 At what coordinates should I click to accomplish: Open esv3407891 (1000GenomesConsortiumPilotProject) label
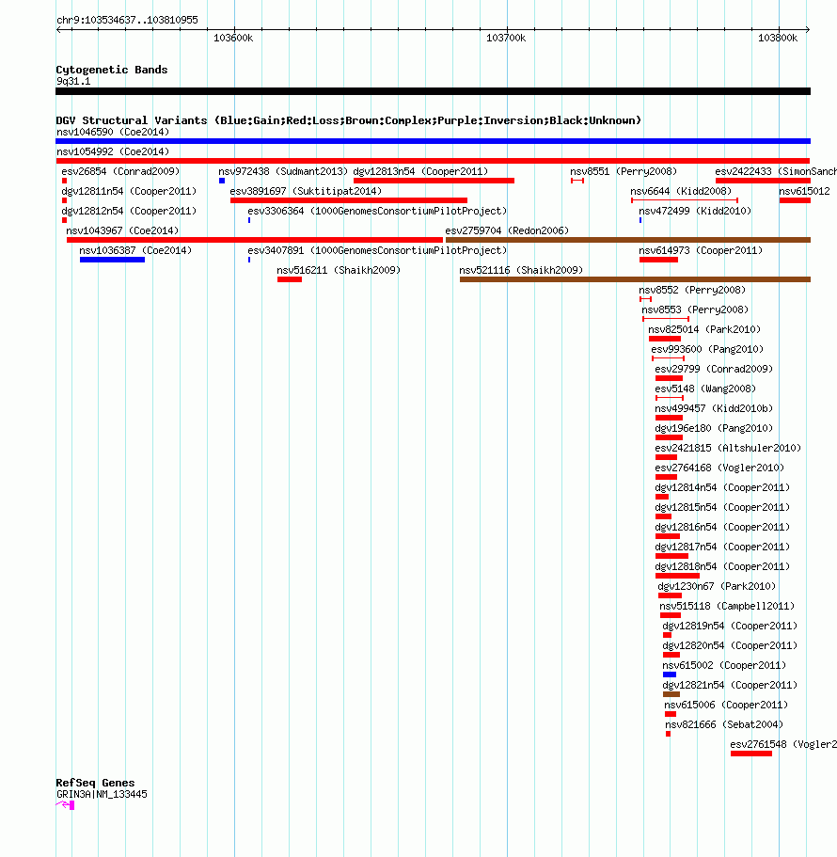(x=377, y=250)
